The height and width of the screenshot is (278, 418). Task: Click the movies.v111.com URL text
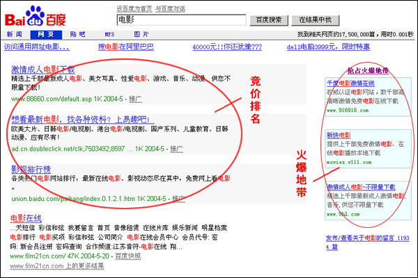349,162
